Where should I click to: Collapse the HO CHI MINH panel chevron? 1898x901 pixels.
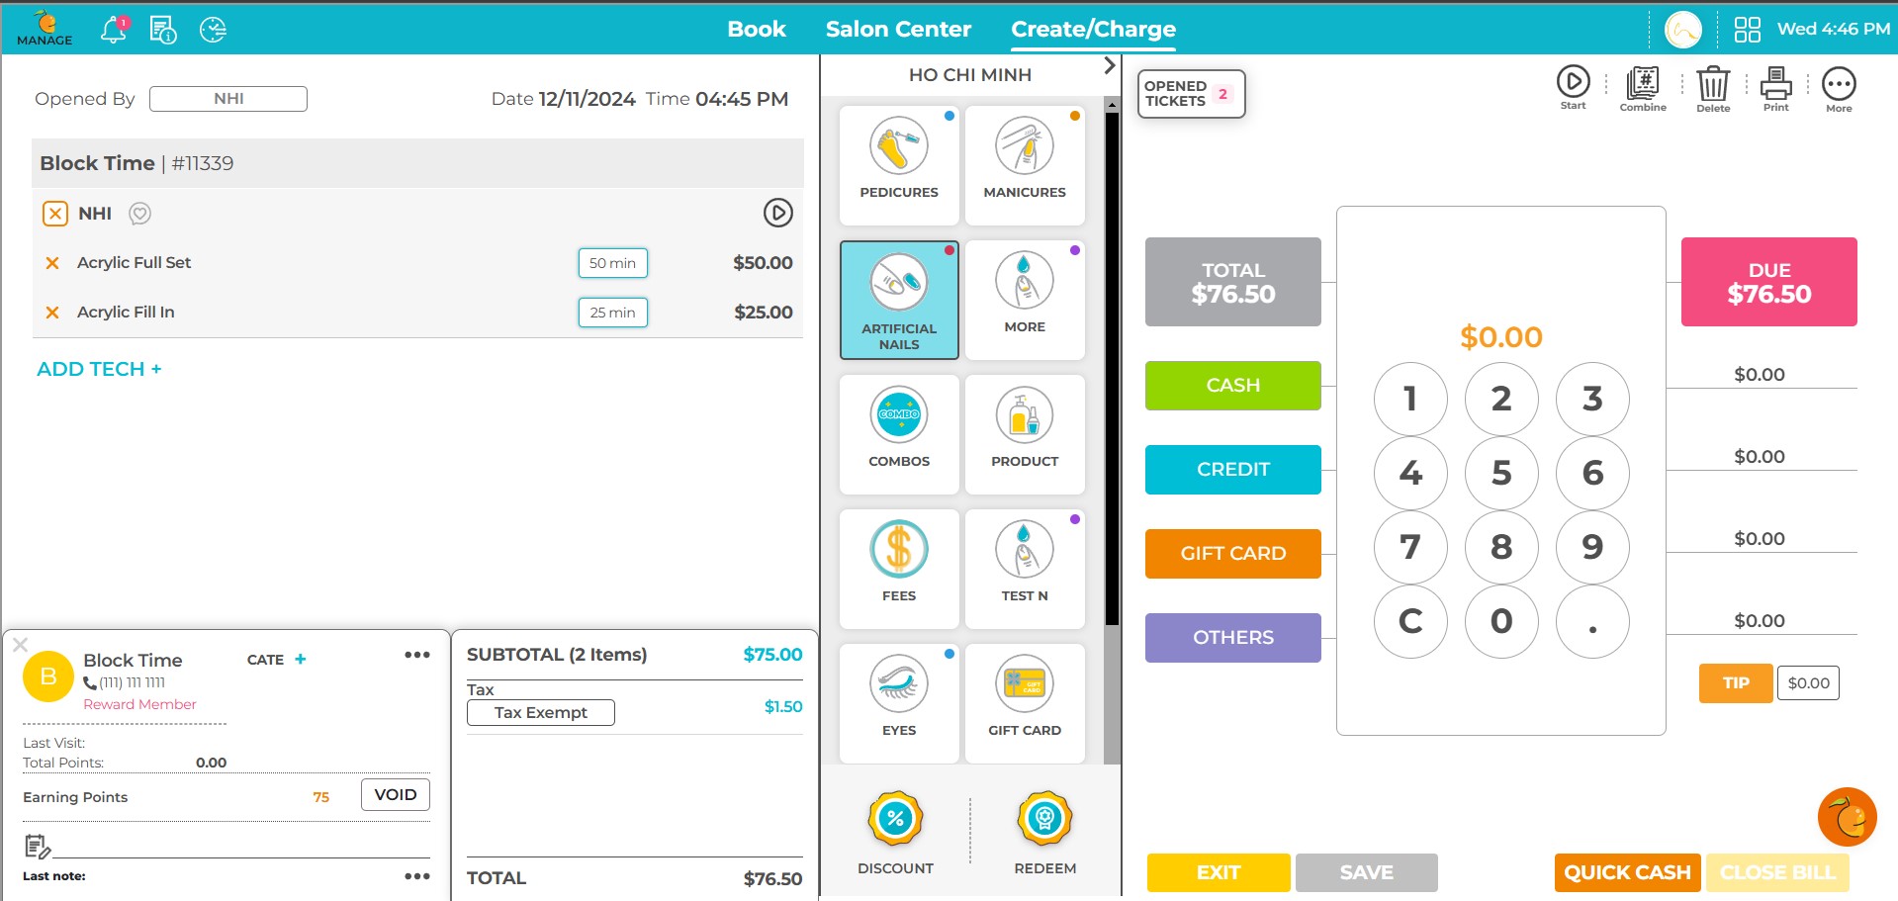1107,64
